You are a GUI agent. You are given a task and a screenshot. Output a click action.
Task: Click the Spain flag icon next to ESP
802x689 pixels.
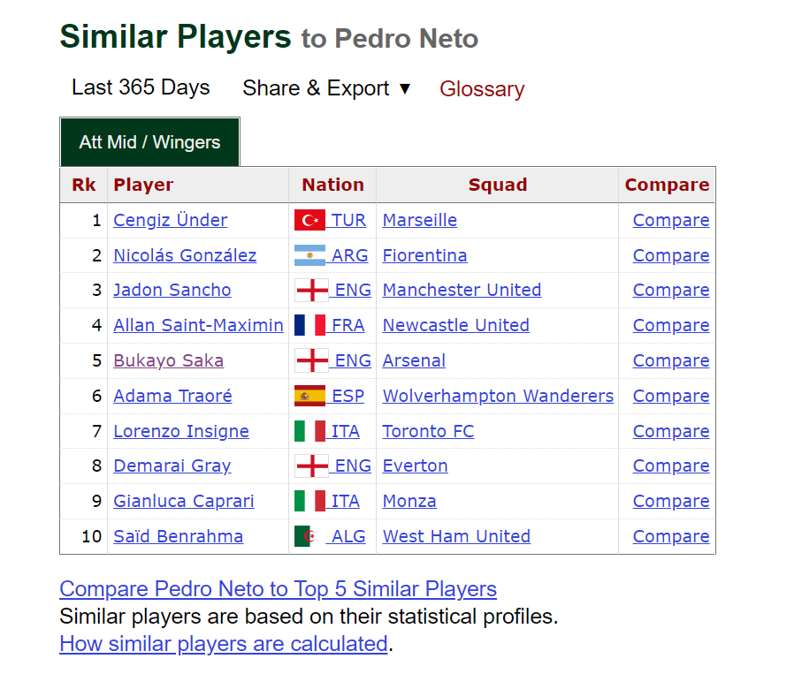(309, 396)
